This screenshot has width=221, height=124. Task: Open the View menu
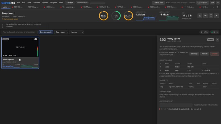(x=29, y=2)
